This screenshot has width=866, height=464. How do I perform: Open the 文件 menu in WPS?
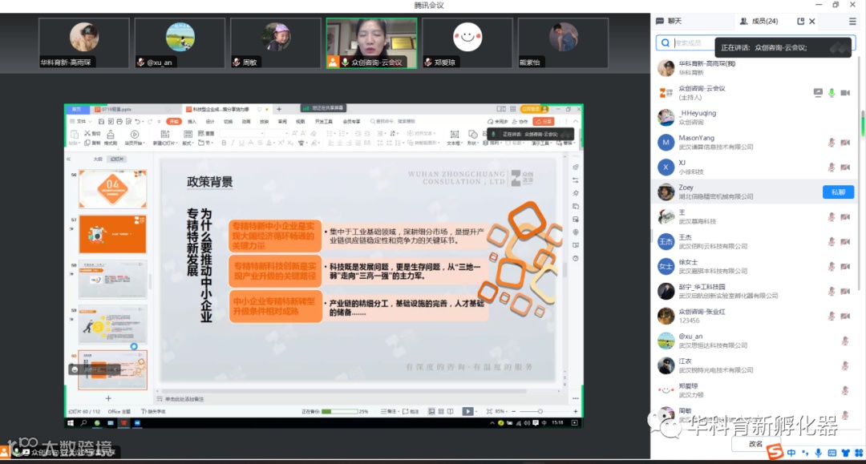click(x=81, y=121)
